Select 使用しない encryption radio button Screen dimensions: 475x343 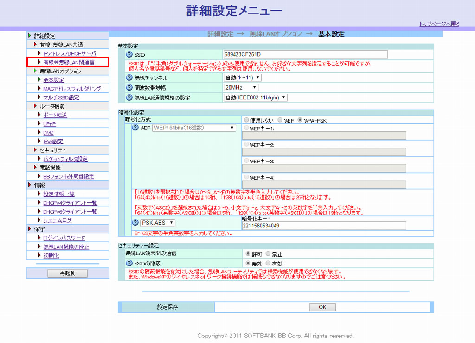(246, 120)
